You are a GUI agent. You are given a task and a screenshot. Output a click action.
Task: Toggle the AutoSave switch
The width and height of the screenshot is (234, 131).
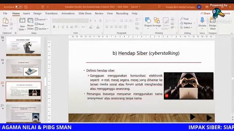coord(19,7)
